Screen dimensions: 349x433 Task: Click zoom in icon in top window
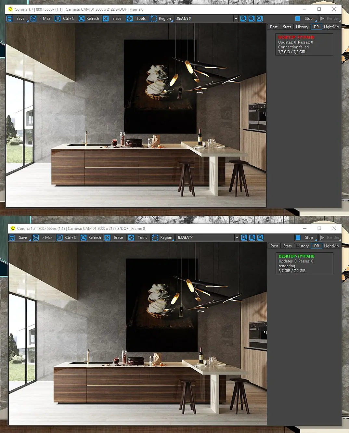pyautogui.click(x=243, y=19)
